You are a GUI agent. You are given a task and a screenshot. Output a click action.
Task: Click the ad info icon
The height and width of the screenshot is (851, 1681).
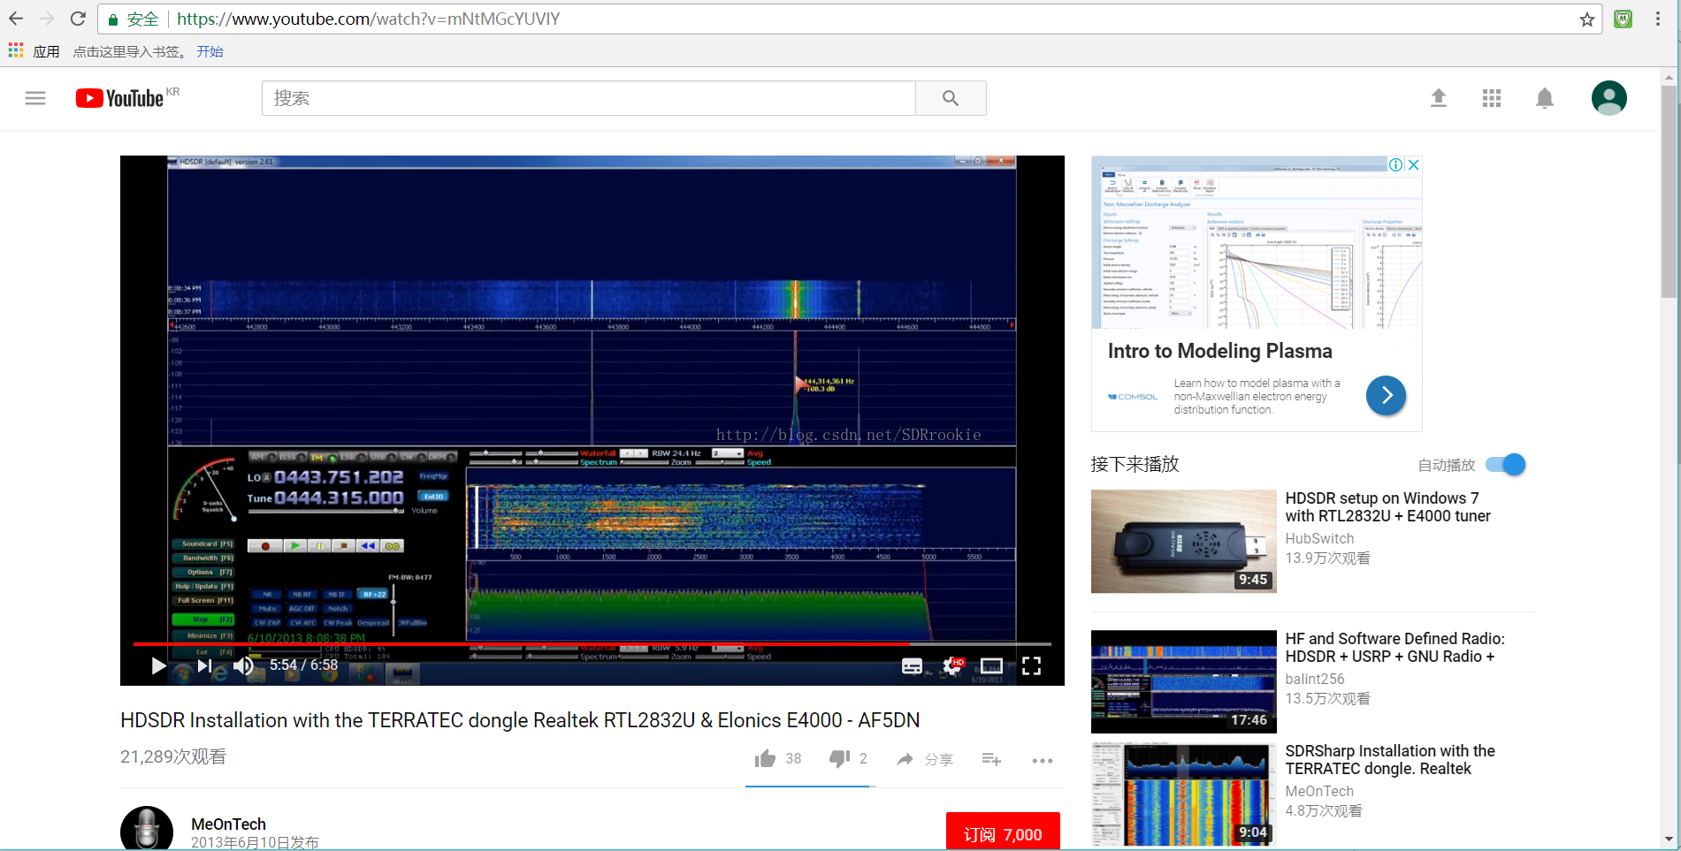point(1395,164)
